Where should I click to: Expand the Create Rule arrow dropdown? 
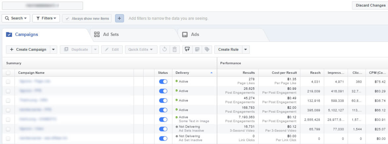click(245, 49)
